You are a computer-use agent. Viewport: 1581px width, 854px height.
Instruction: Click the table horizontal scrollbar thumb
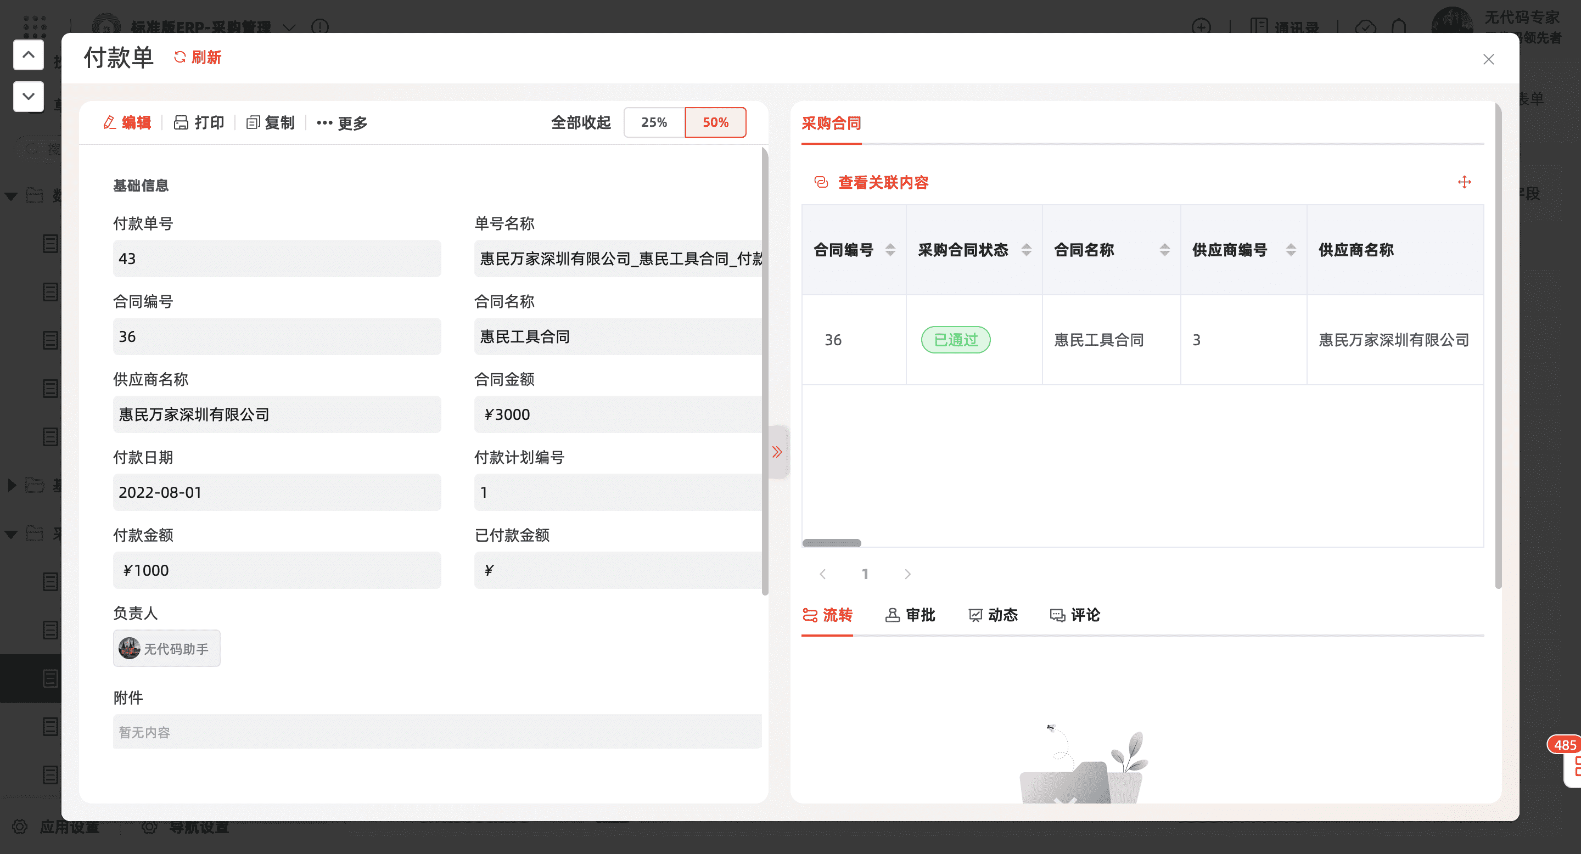(x=832, y=543)
